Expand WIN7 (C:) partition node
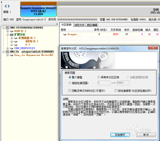The height and width of the screenshot is (141, 160). coord(7,31)
